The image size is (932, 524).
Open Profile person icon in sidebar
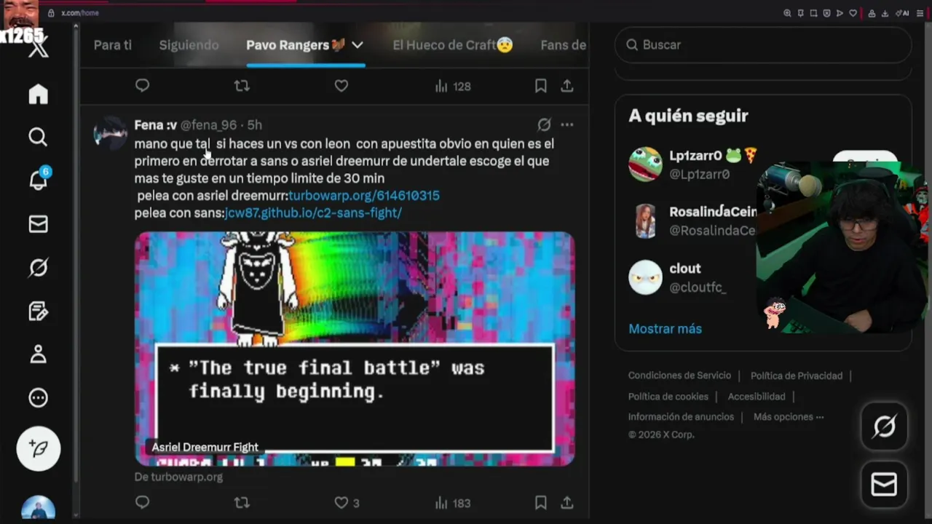38,354
